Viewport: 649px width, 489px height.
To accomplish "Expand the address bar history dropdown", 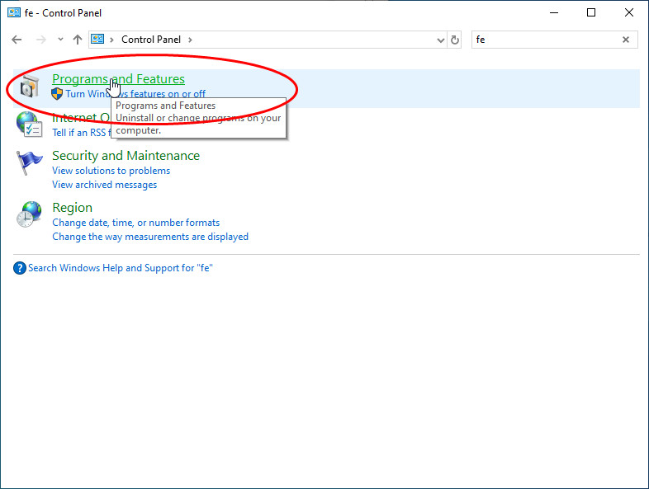I will pyautogui.click(x=440, y=40).
